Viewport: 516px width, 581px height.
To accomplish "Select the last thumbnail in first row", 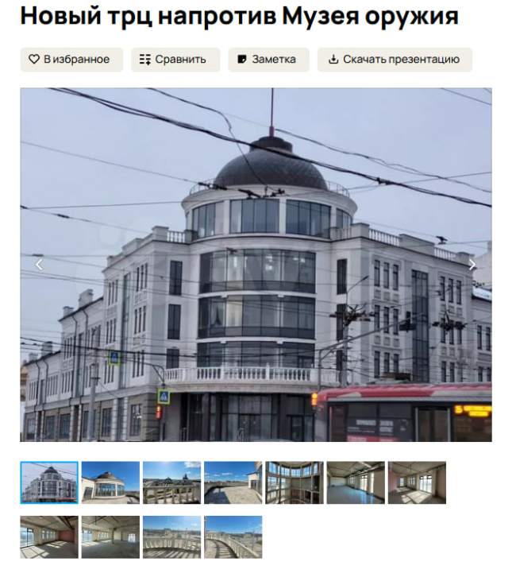I will (x=417, y=482).
